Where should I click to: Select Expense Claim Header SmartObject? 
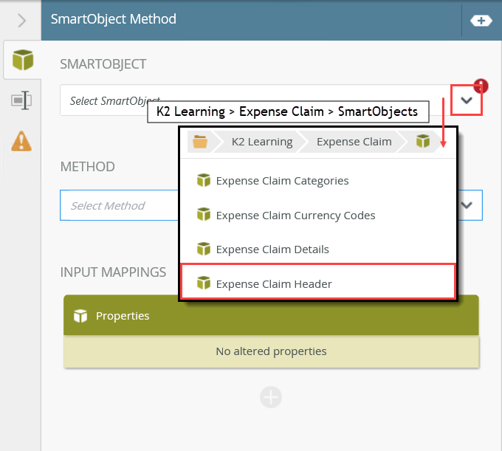pyautogui.click(x=274, y=283)
